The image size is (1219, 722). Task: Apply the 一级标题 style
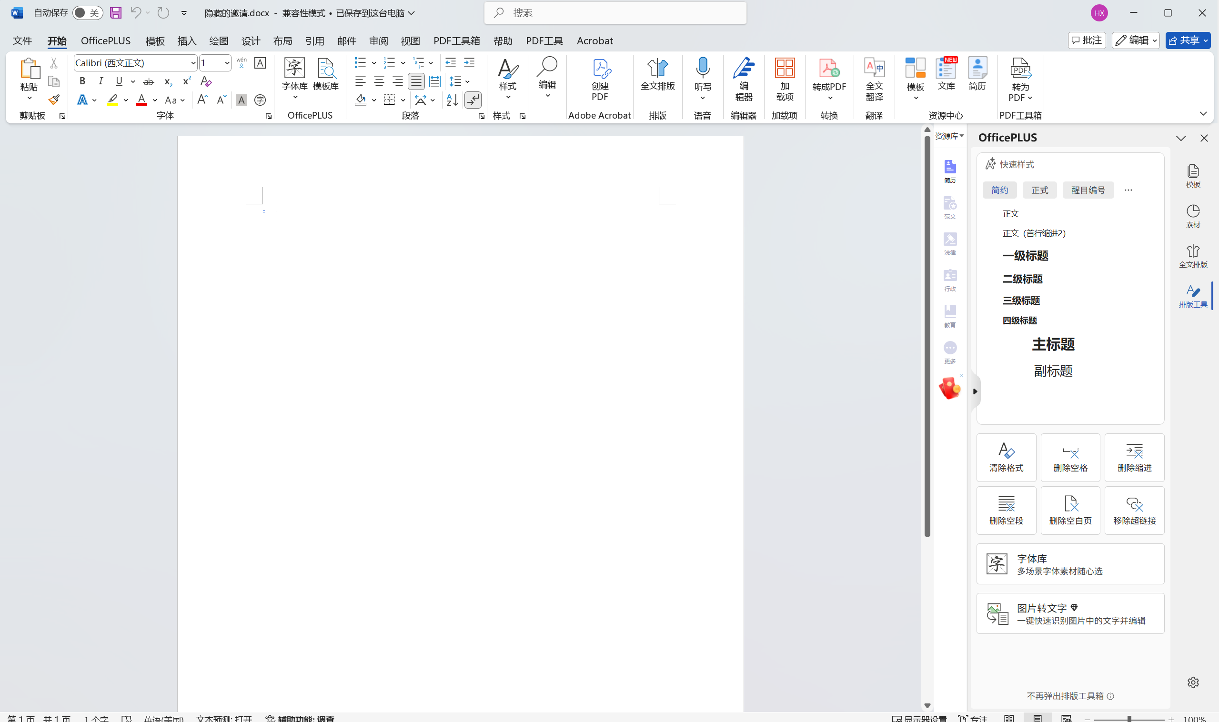pyautogui.click(x=1025, y=256)
